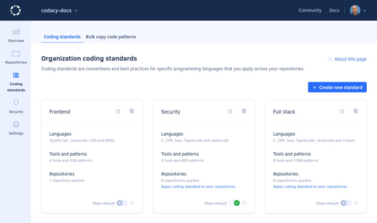Enable Make default for the Frontend standard

point(121,203)
